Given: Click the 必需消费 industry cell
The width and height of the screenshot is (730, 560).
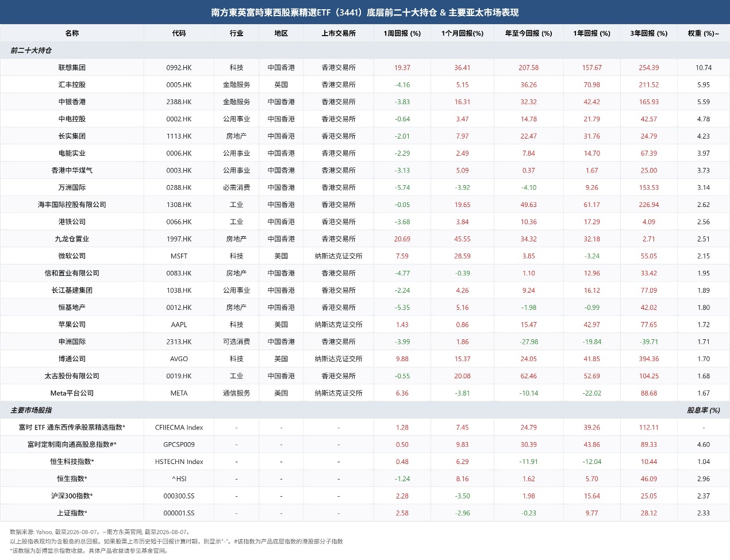Looking at the screenshot, I should tap(236, 187).
